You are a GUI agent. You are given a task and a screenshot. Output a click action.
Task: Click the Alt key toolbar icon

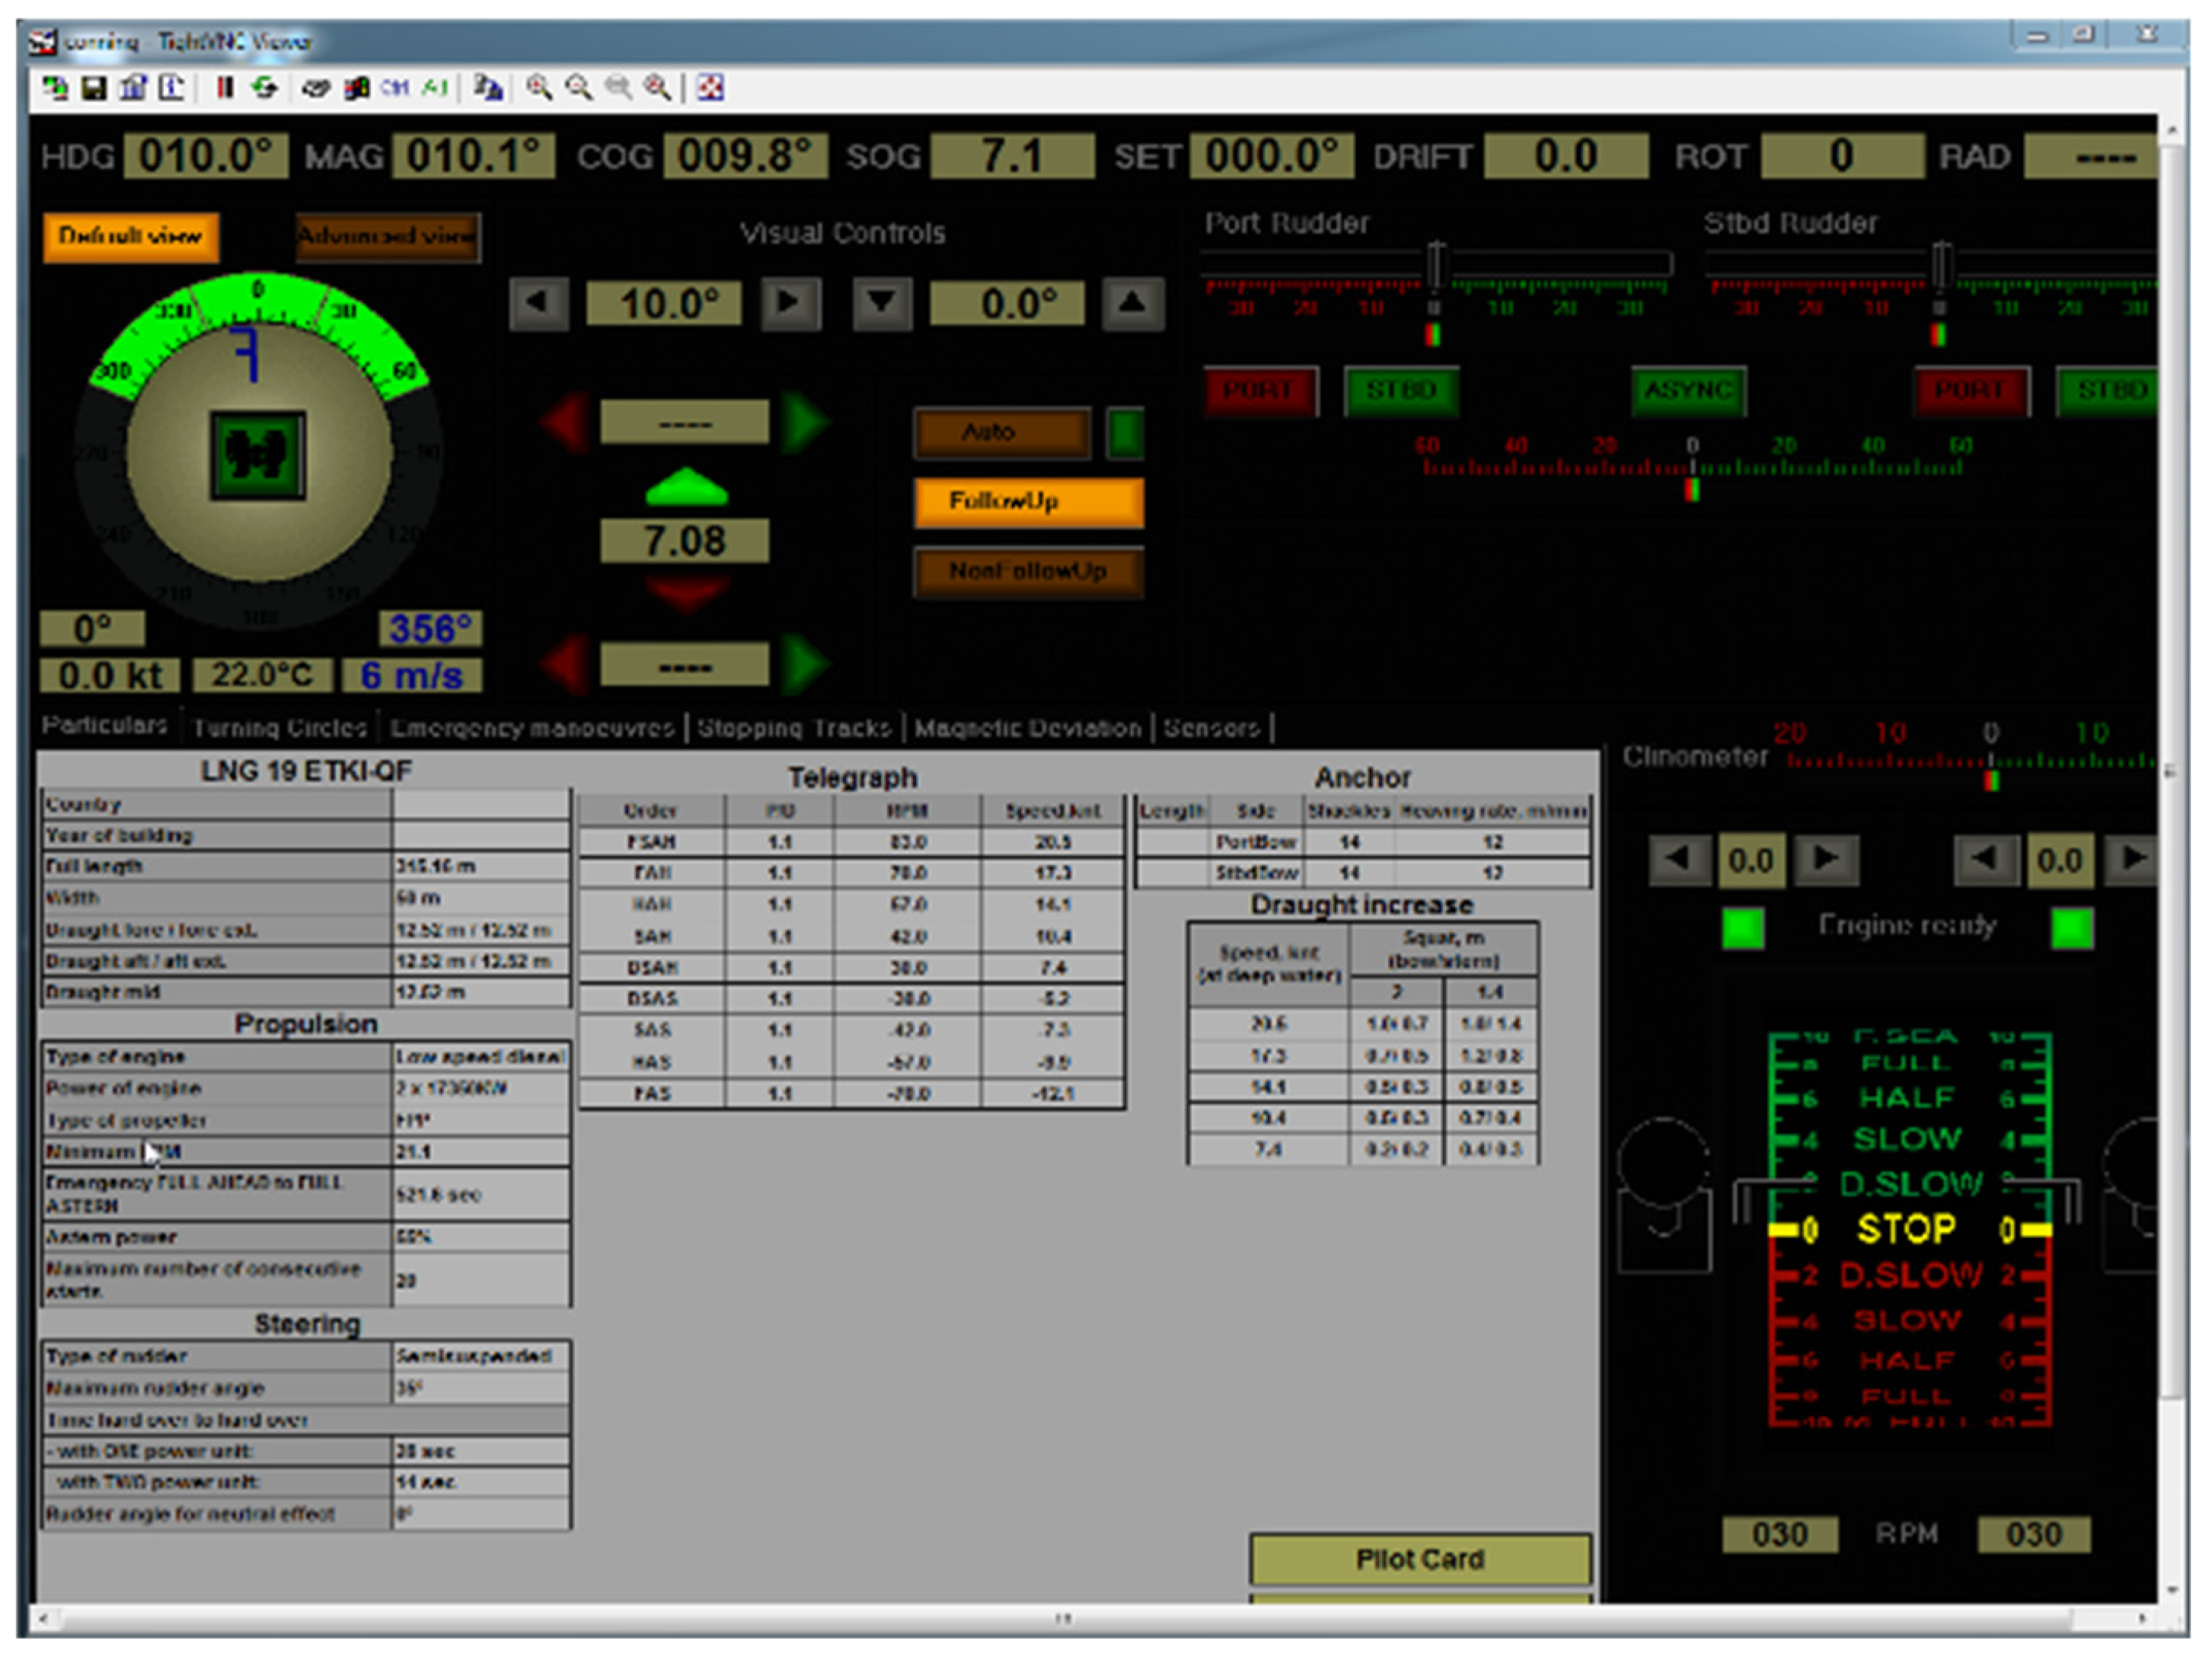[x=434, y=88]
